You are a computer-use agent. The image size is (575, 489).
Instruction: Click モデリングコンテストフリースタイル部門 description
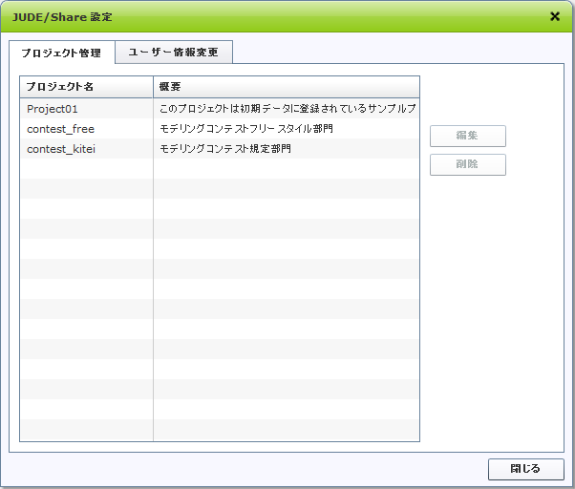point(246,129)
